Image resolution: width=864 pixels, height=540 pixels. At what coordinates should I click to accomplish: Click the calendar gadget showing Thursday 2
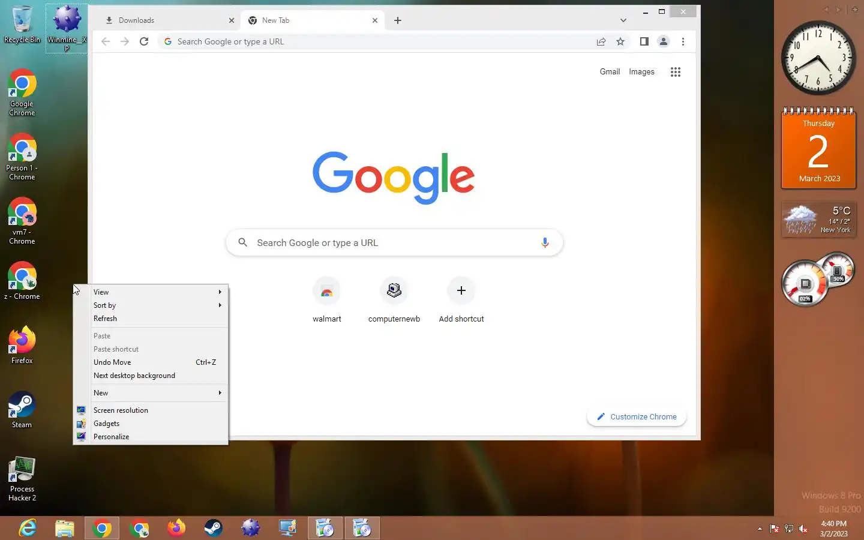click(x=818, y=148)
